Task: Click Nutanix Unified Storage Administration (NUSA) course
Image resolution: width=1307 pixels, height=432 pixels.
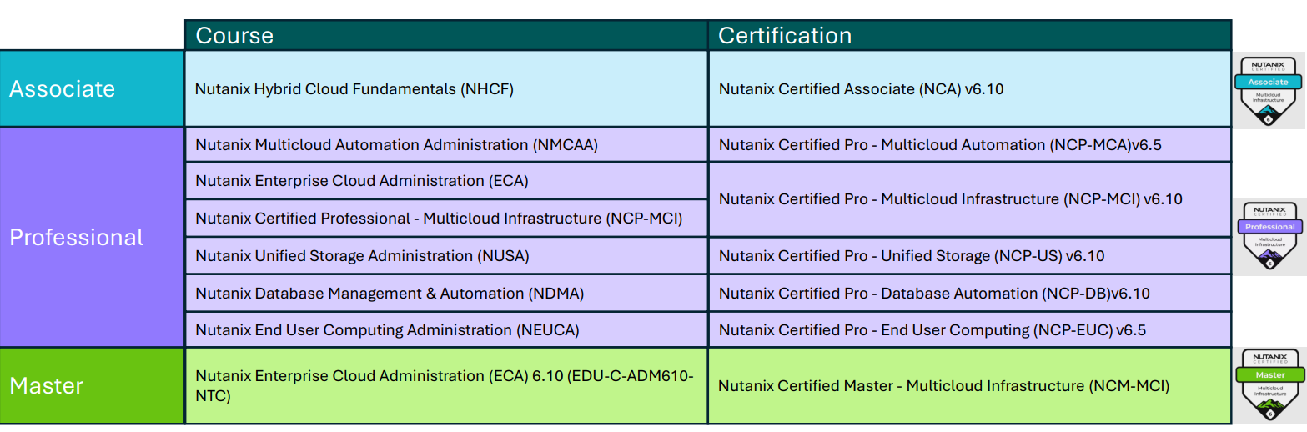Action: pyautogui.click(x=362, y=256)
